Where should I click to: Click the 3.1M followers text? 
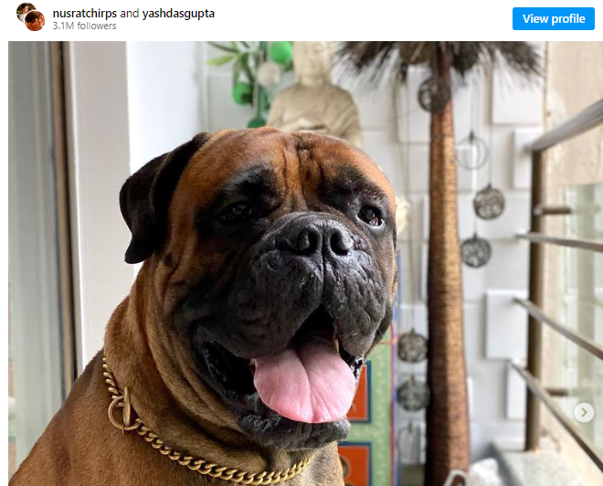85,26
